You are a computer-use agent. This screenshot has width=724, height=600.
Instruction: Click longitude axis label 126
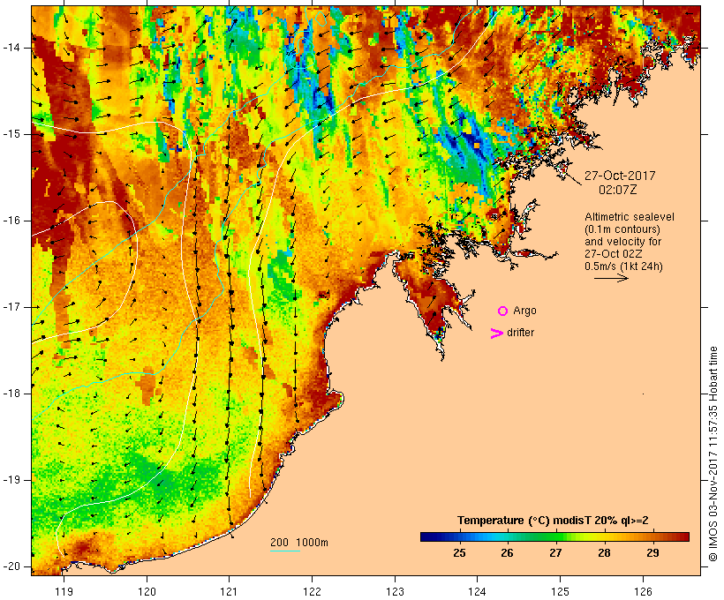[643, 592]
